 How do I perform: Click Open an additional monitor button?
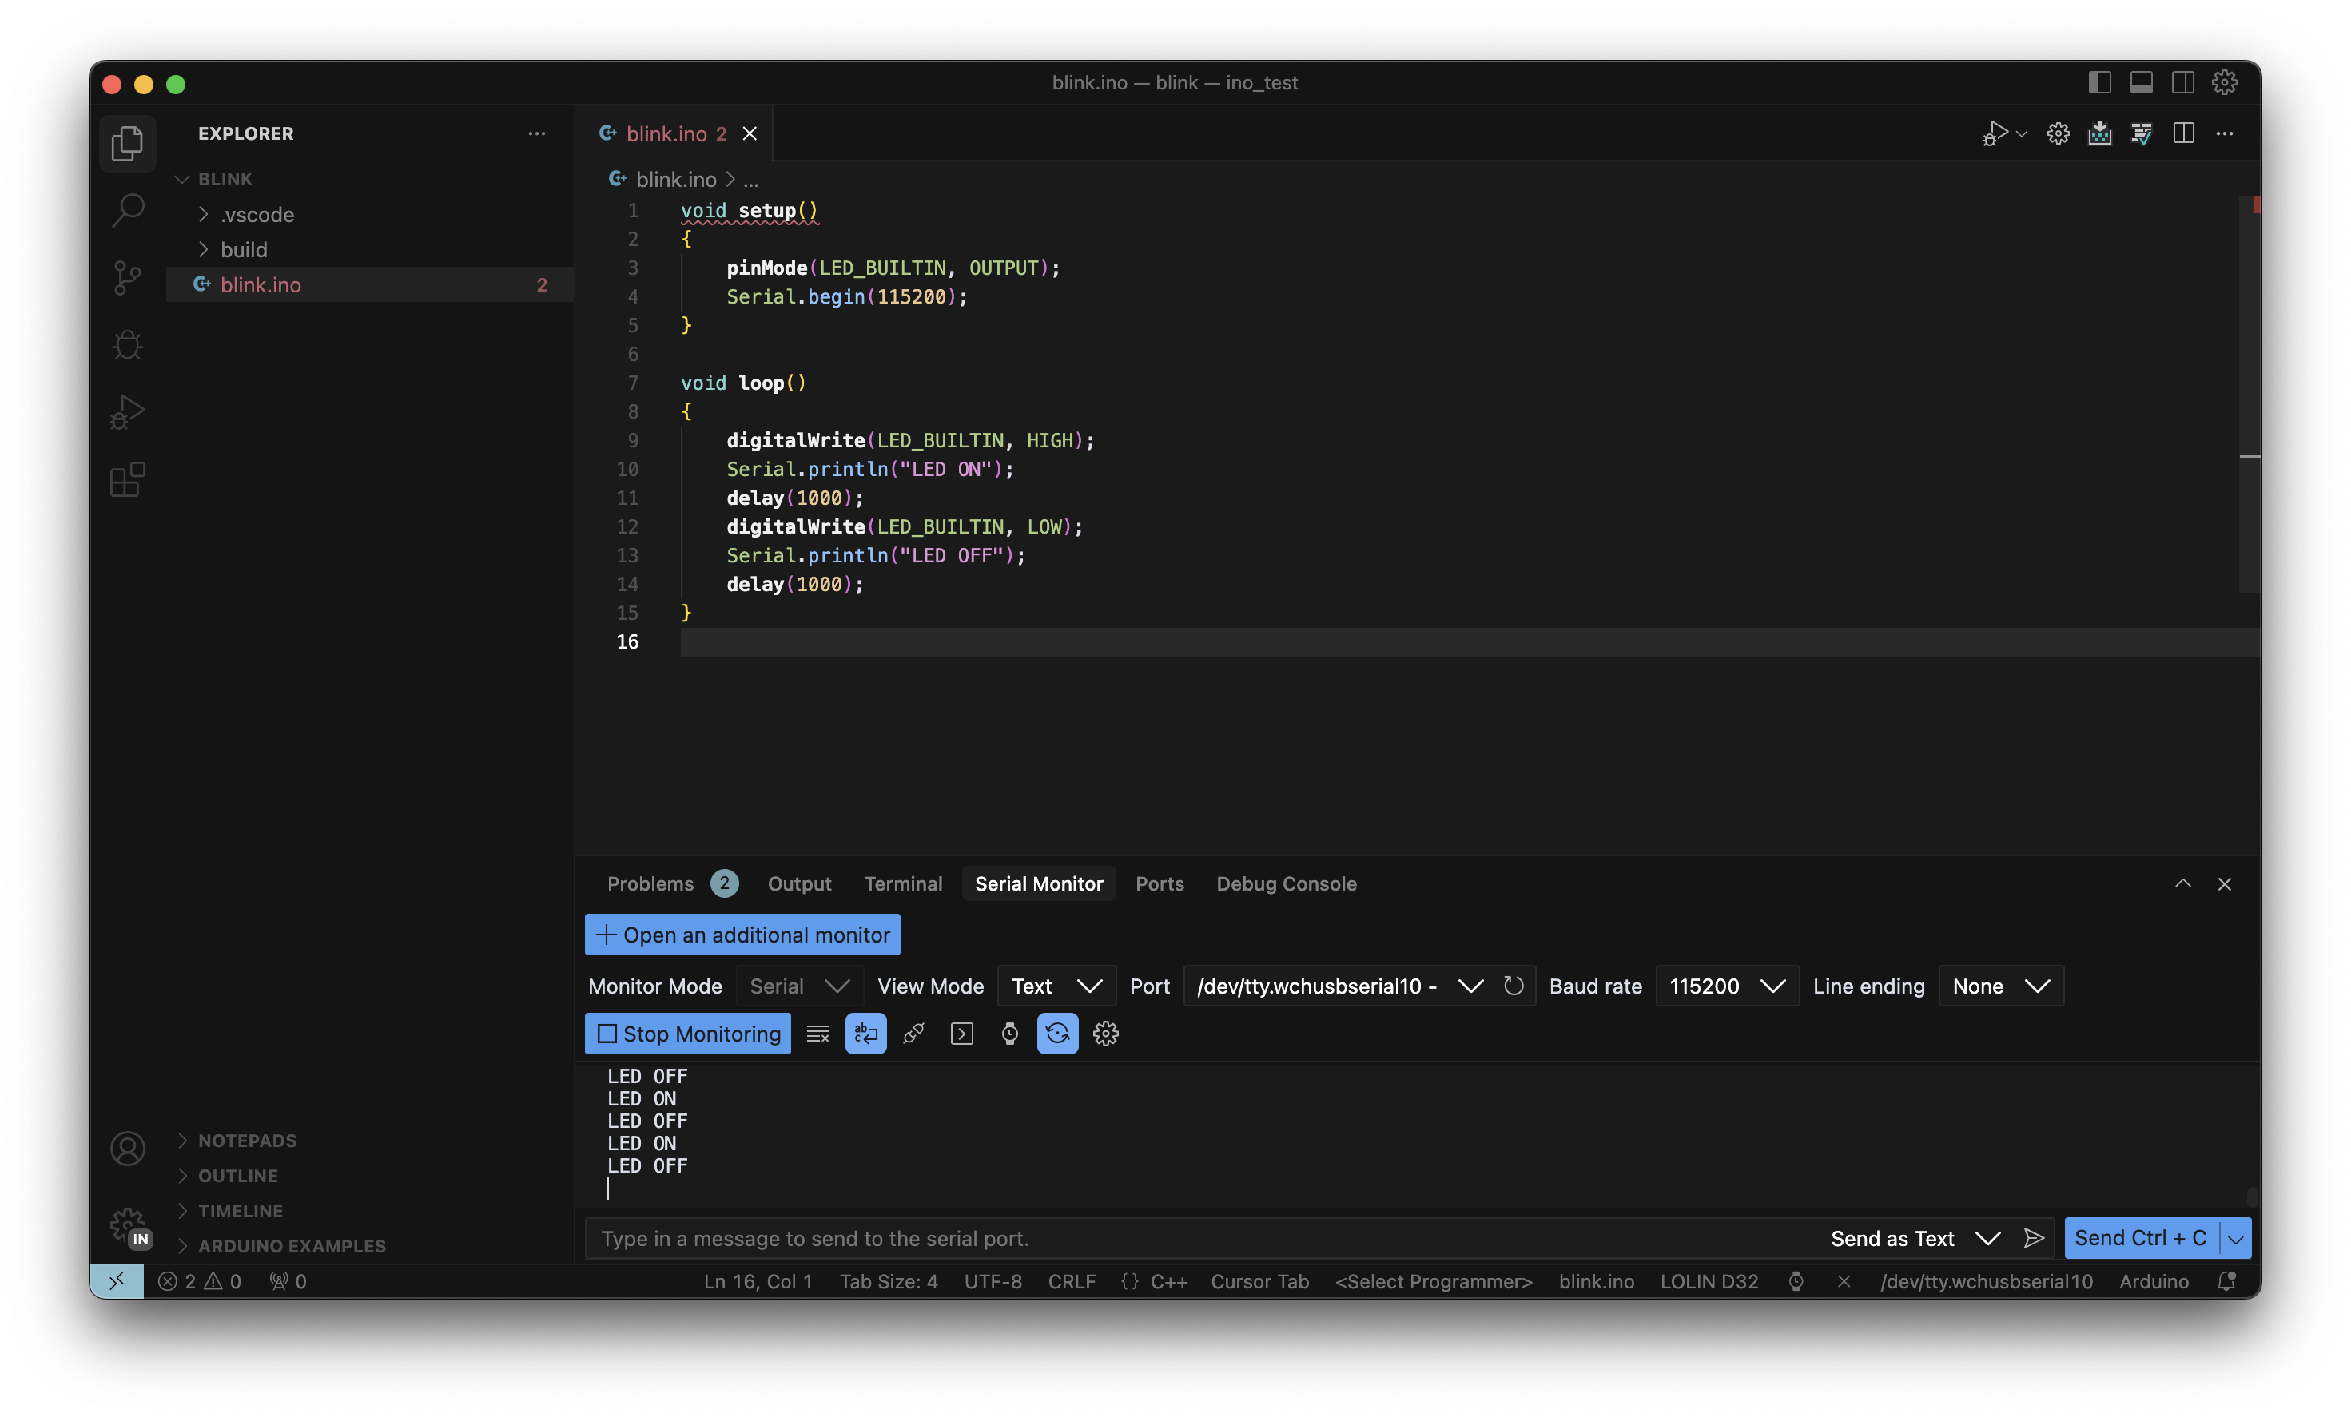742,935
